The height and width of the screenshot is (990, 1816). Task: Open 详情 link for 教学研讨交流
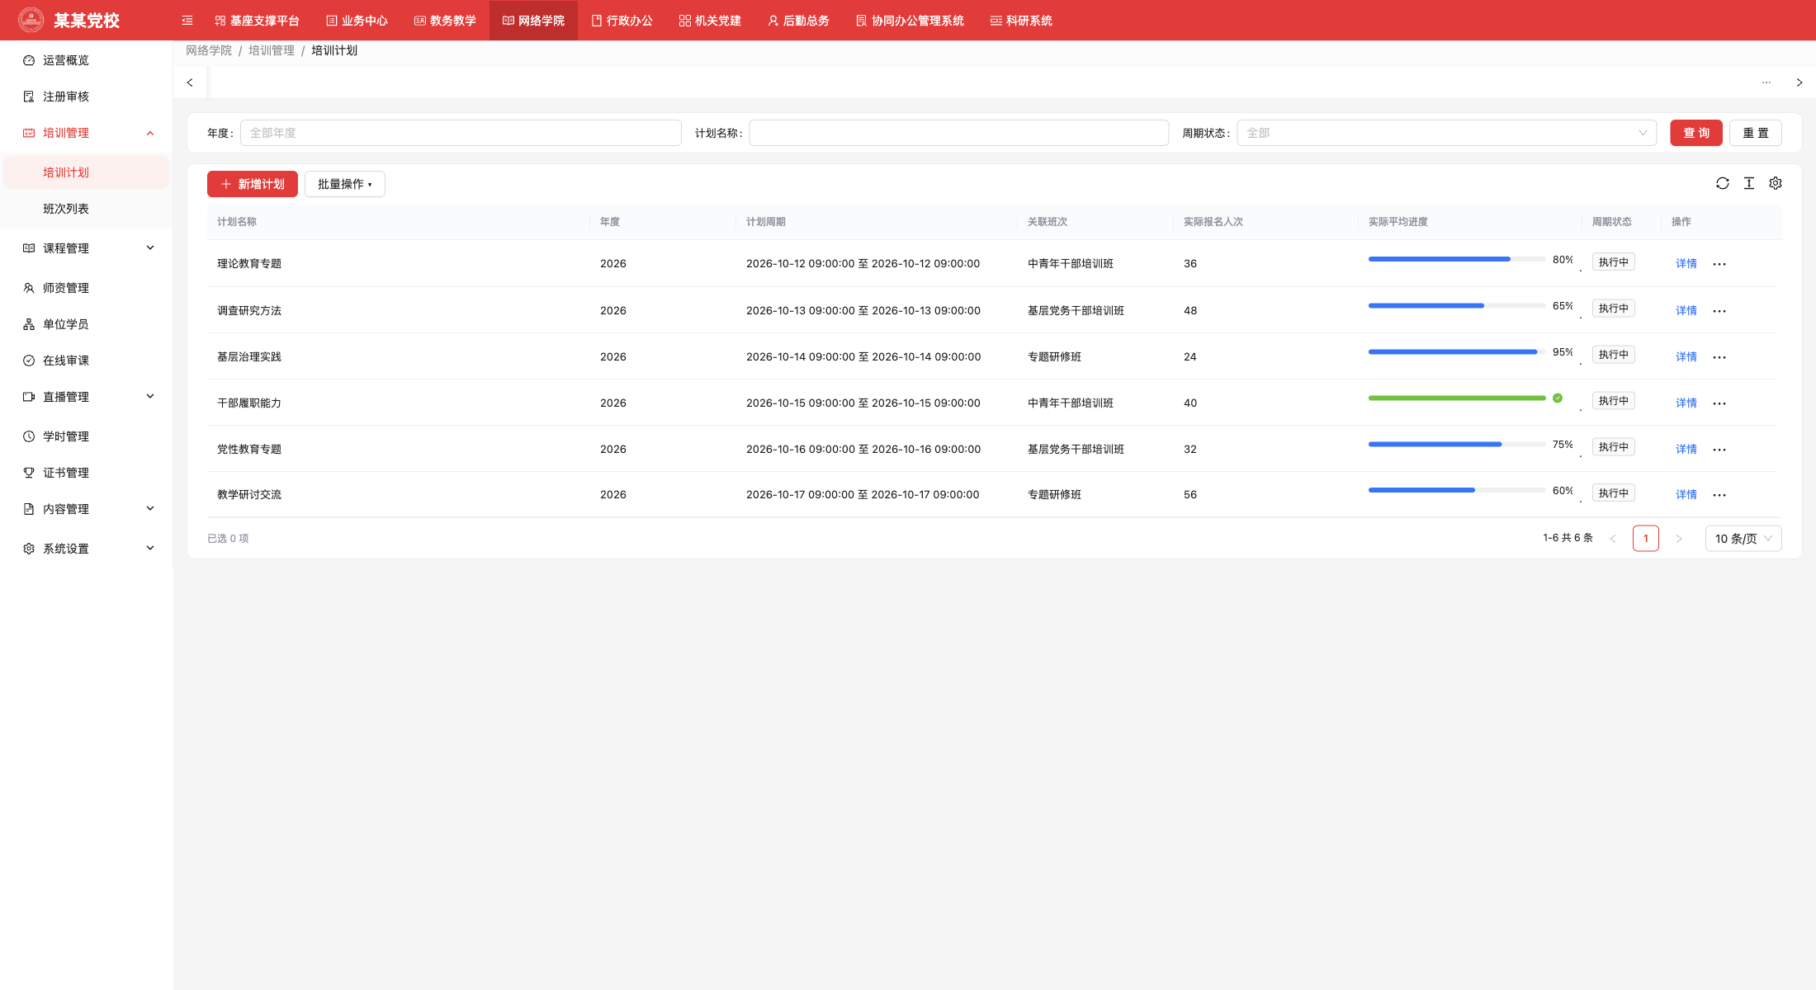(x=1686, y=495)
